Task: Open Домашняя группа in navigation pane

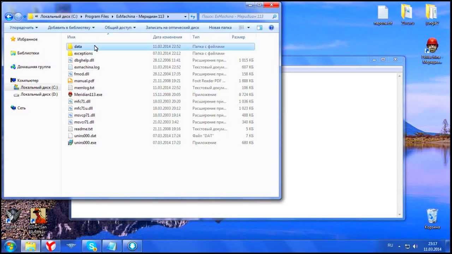Action: coord(34,67)
